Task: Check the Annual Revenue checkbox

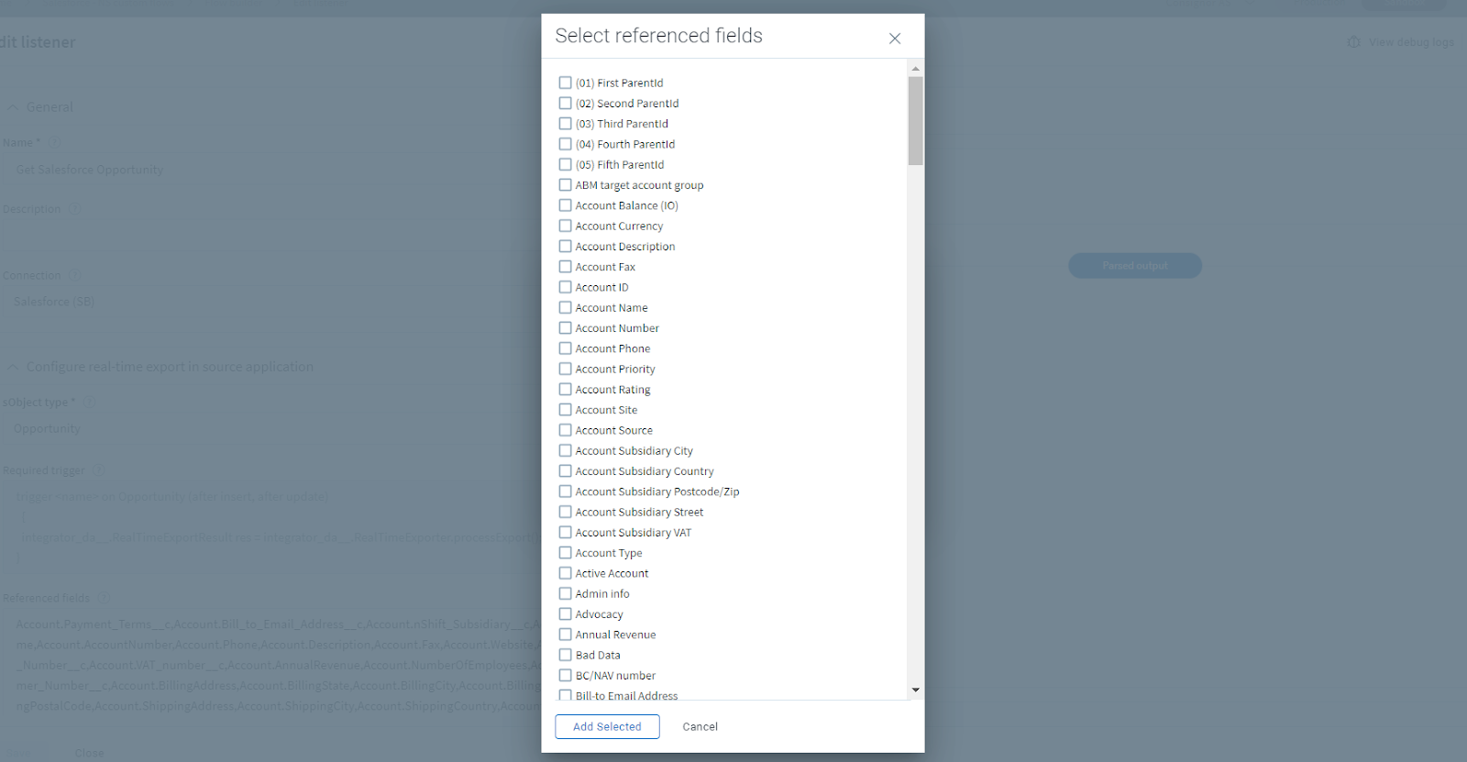Action: coord(565,635)
